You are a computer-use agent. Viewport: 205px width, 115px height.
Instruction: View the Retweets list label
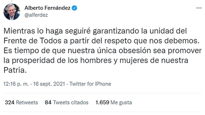[x=27, y=102]
